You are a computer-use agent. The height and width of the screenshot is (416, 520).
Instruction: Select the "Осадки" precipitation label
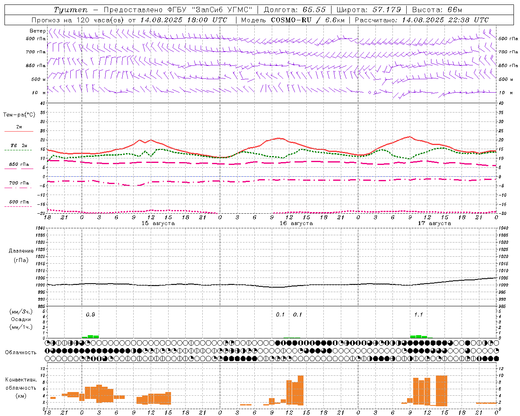pyautogui.click(x=22, y=319)
